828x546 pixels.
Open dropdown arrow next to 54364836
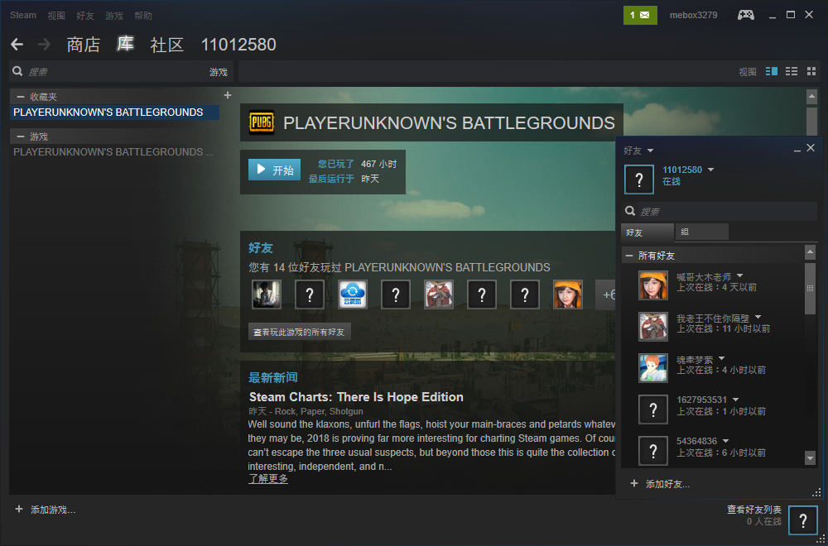click(725, 440)
